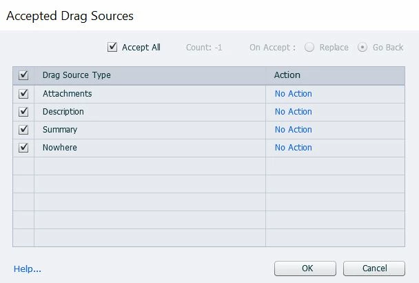
Task: Uncheck the Description row checkbox
Action: 23,112
